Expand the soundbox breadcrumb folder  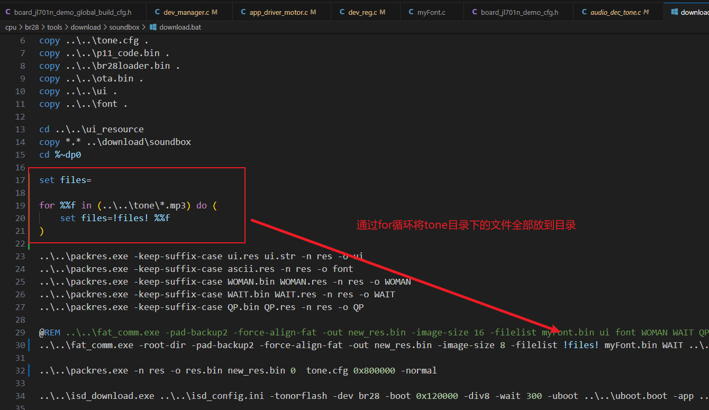[x=124, y=27]
